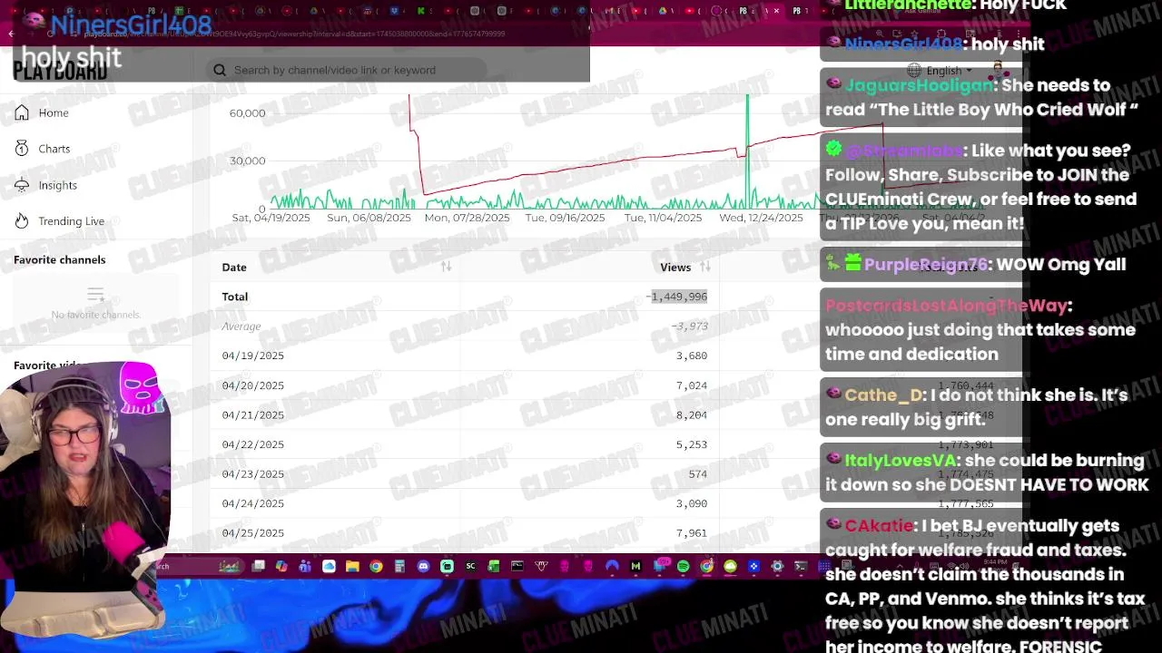
Task: Click the views value 3,090
Action: (692, 503)
